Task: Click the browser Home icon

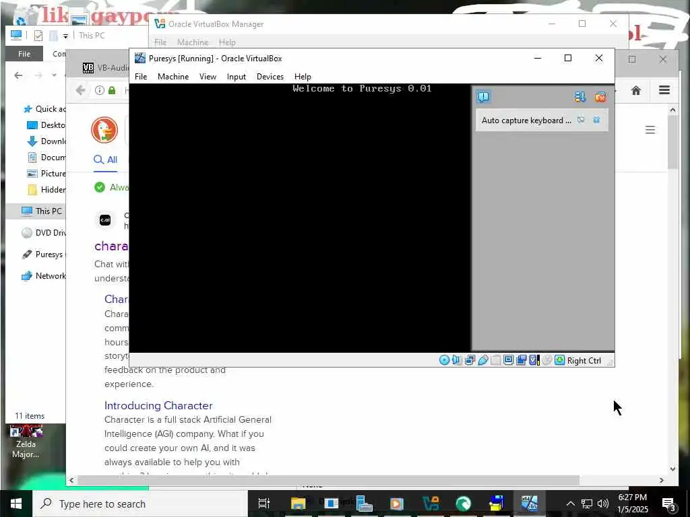Action: 636,91
